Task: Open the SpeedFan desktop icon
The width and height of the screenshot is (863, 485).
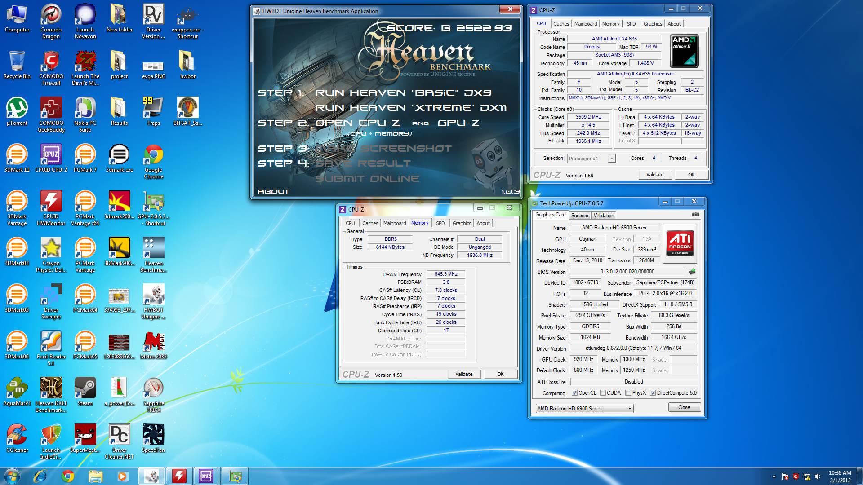Action: pyautogui.click(x=154, y=439)
